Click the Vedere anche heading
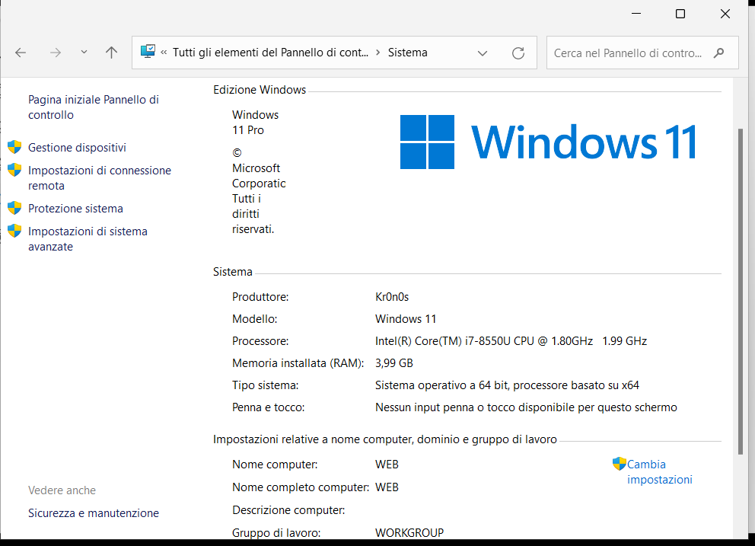Viewport: 755px width, 546px height. coord(62,490)
